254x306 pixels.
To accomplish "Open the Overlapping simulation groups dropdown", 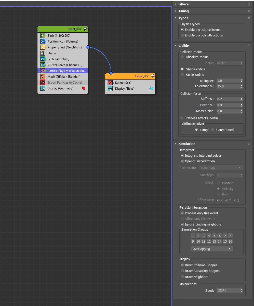I will [x=212, y=249].
